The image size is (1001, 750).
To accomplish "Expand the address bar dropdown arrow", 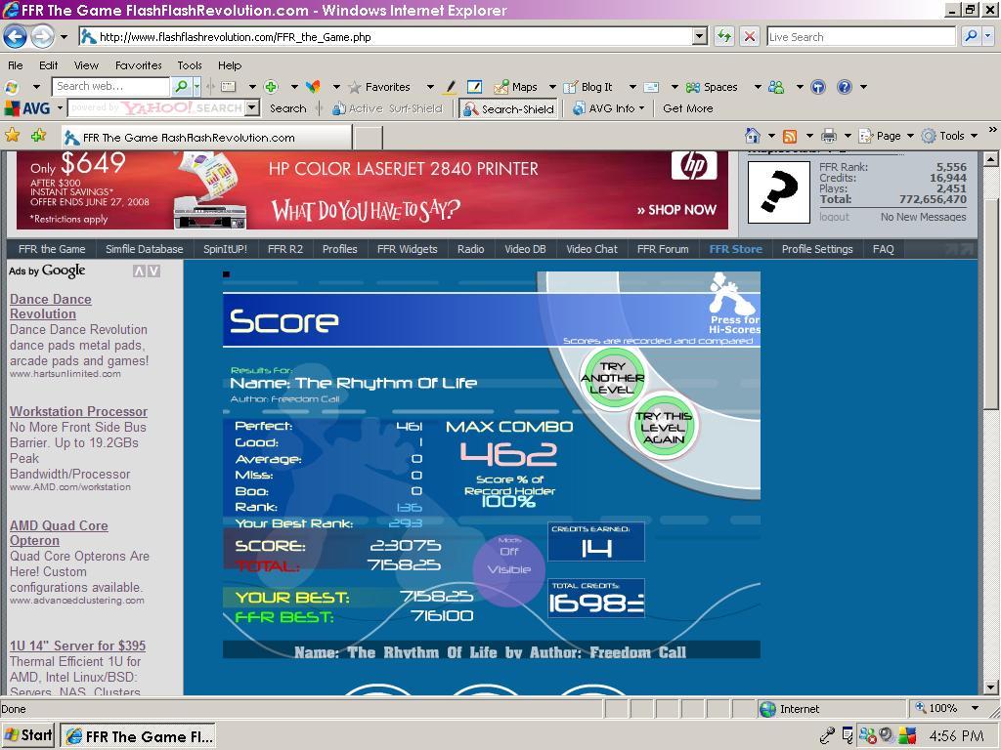I will [700, 36].
